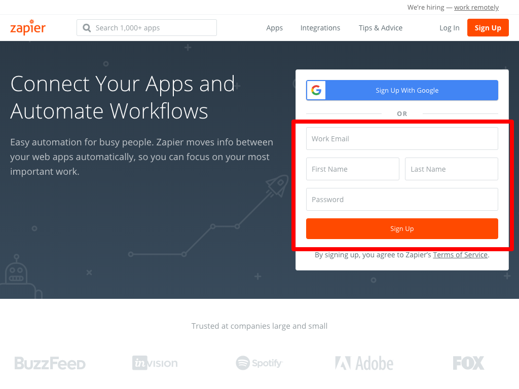Click the Connect Your Apps headline

(123, 97)
